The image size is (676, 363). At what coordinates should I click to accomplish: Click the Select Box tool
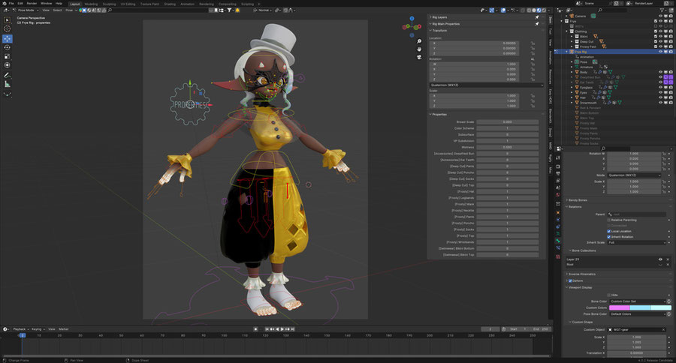pos(8,19)
